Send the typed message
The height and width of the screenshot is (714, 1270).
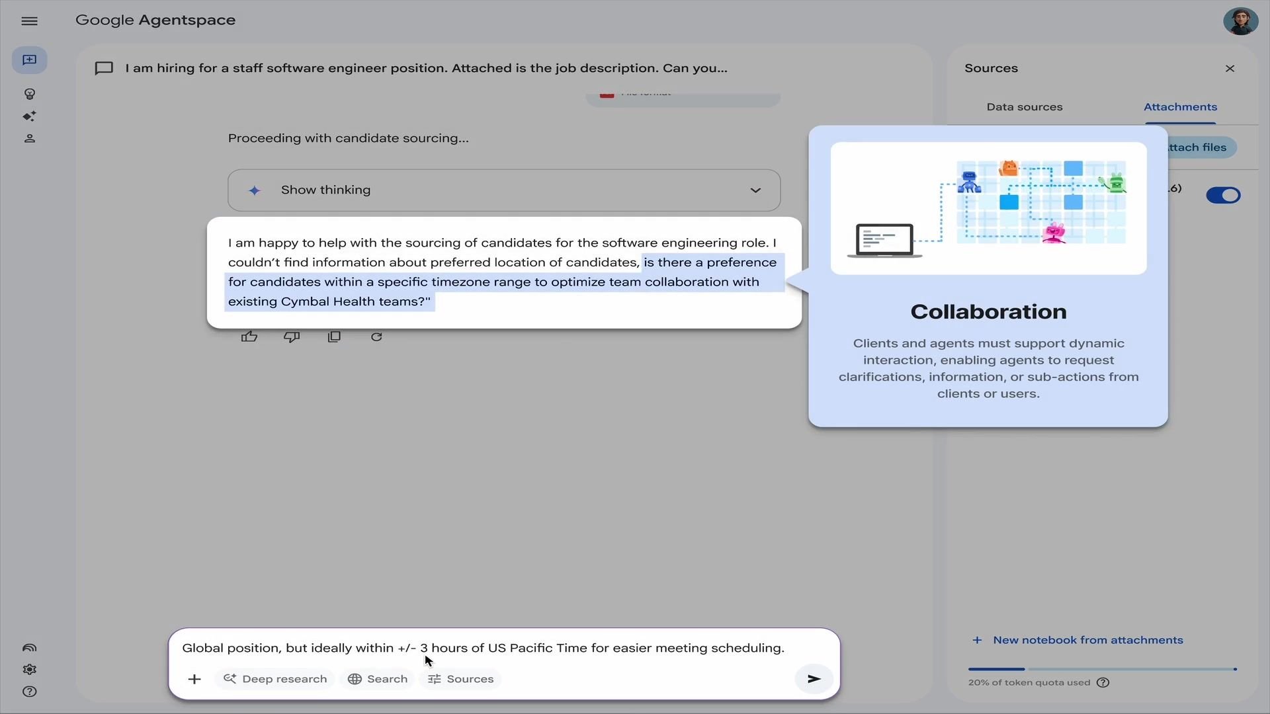tap(814, 679)
